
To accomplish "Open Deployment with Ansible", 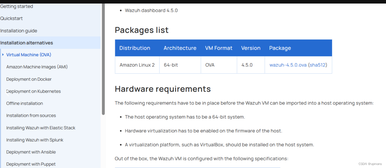I will (31, 152).
